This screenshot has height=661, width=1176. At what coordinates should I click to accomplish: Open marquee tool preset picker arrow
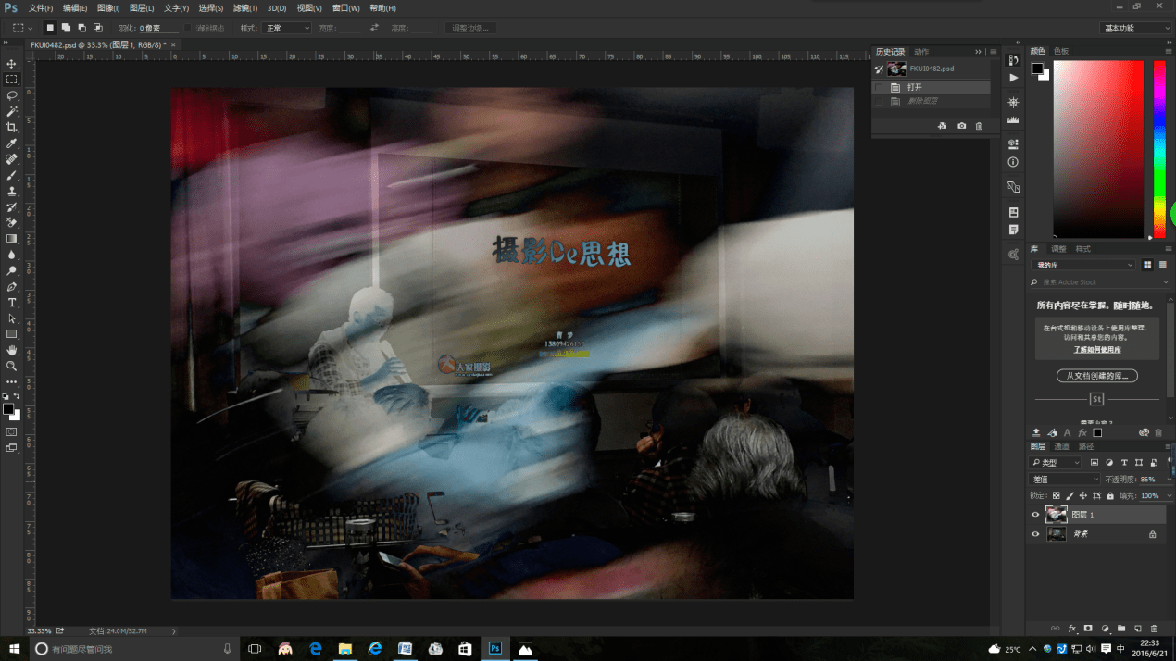pos(31,29)
